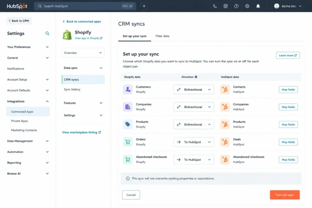Screen dimensions: 312x208
Task: Click the Cancel button
Action: tap(131, 195)
